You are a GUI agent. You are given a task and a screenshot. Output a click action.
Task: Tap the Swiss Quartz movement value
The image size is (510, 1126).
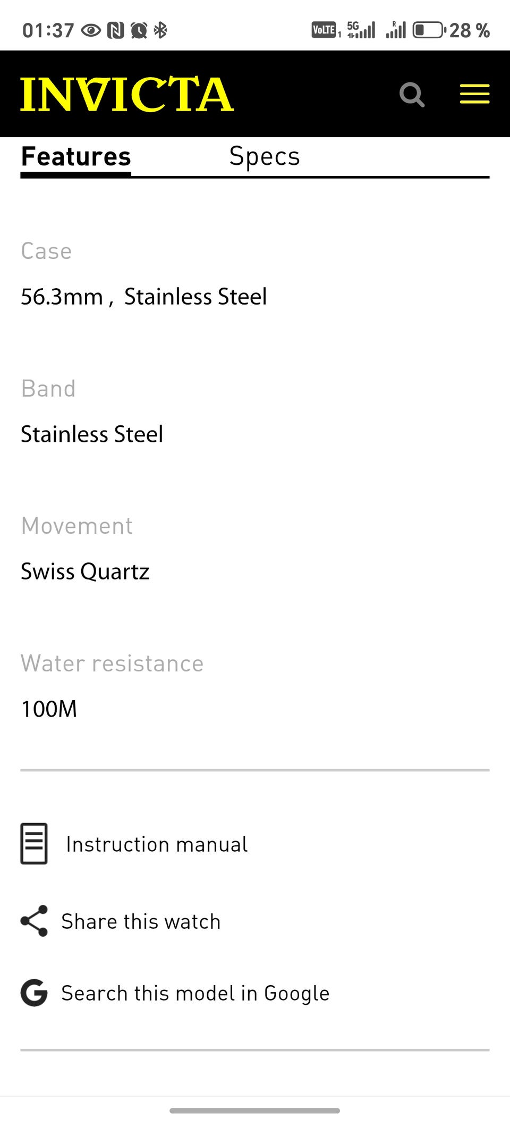coord(85,572)
